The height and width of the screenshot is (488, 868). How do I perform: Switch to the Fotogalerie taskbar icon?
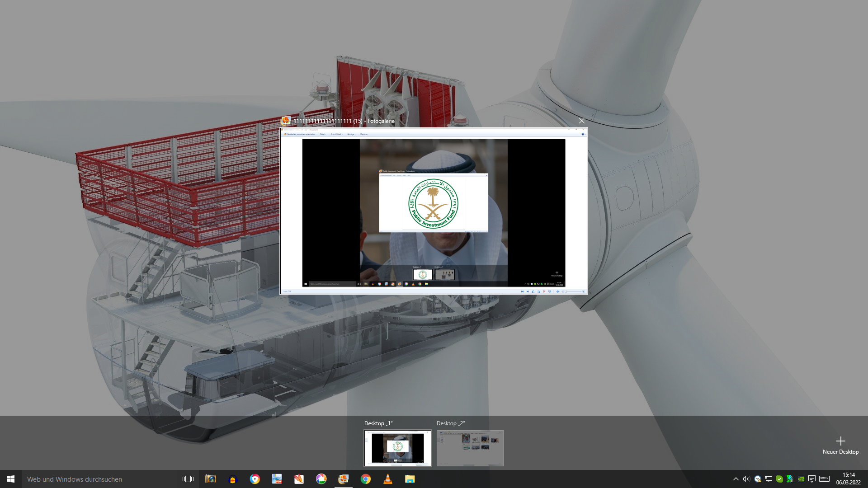point(344,479)
